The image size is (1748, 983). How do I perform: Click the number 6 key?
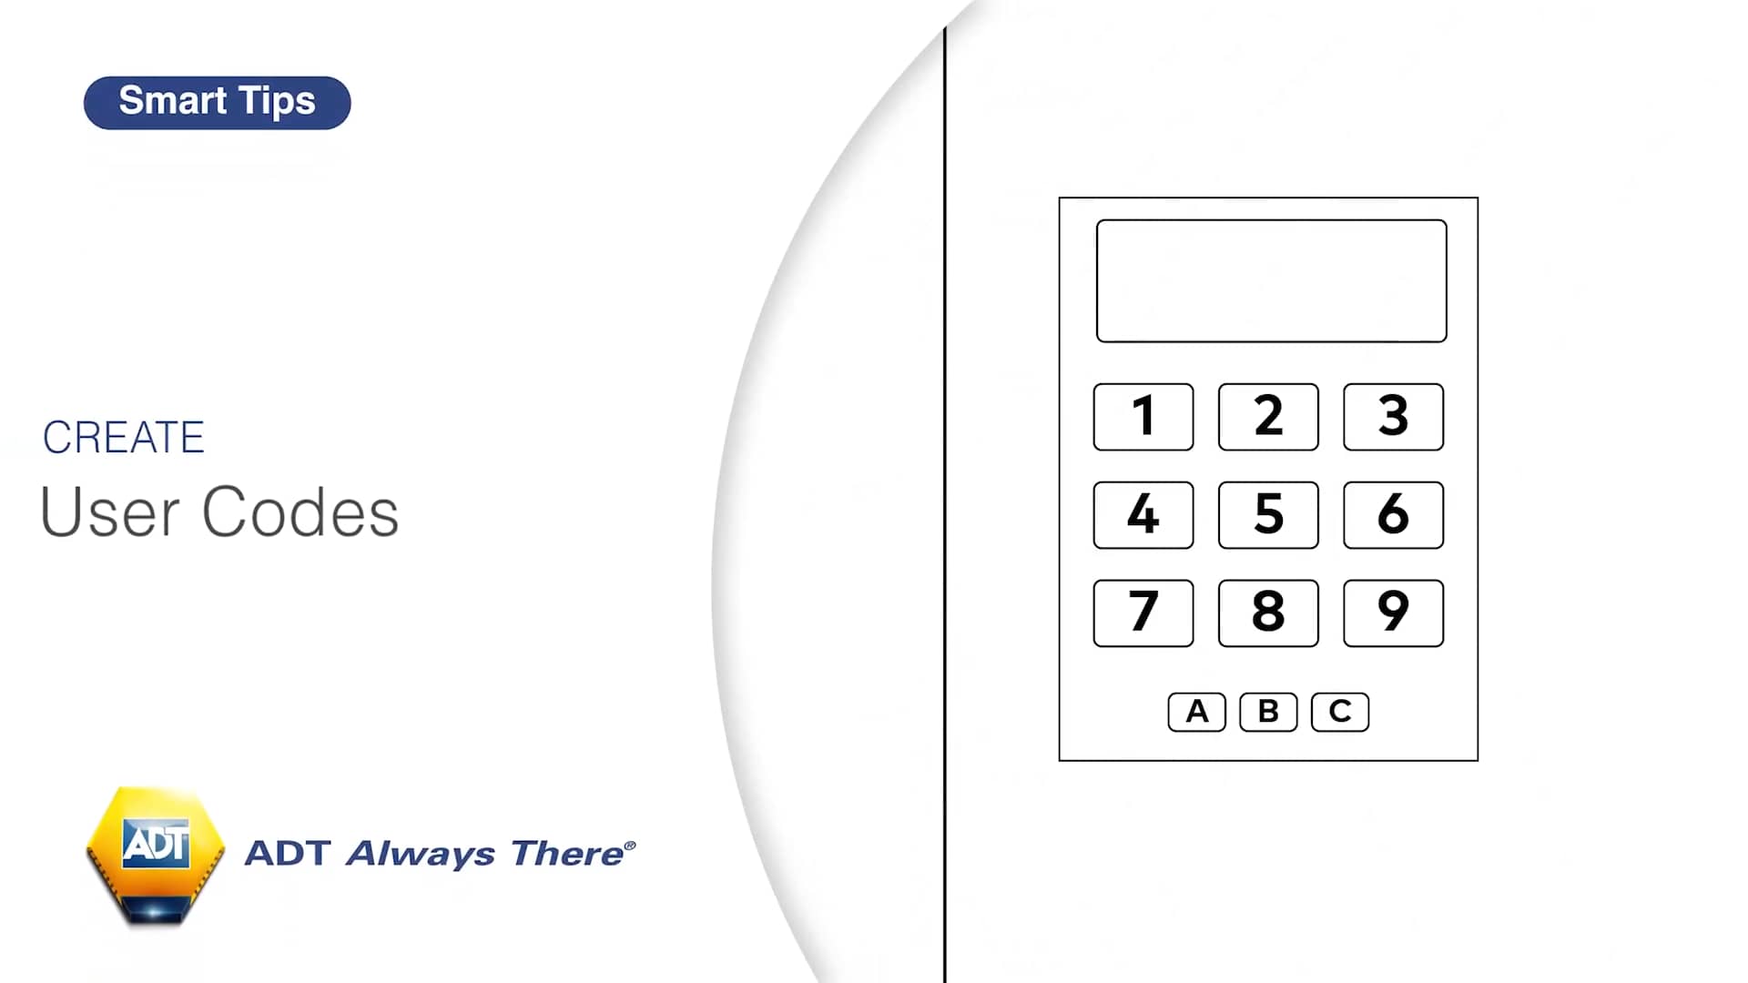tap(1393, 513)
